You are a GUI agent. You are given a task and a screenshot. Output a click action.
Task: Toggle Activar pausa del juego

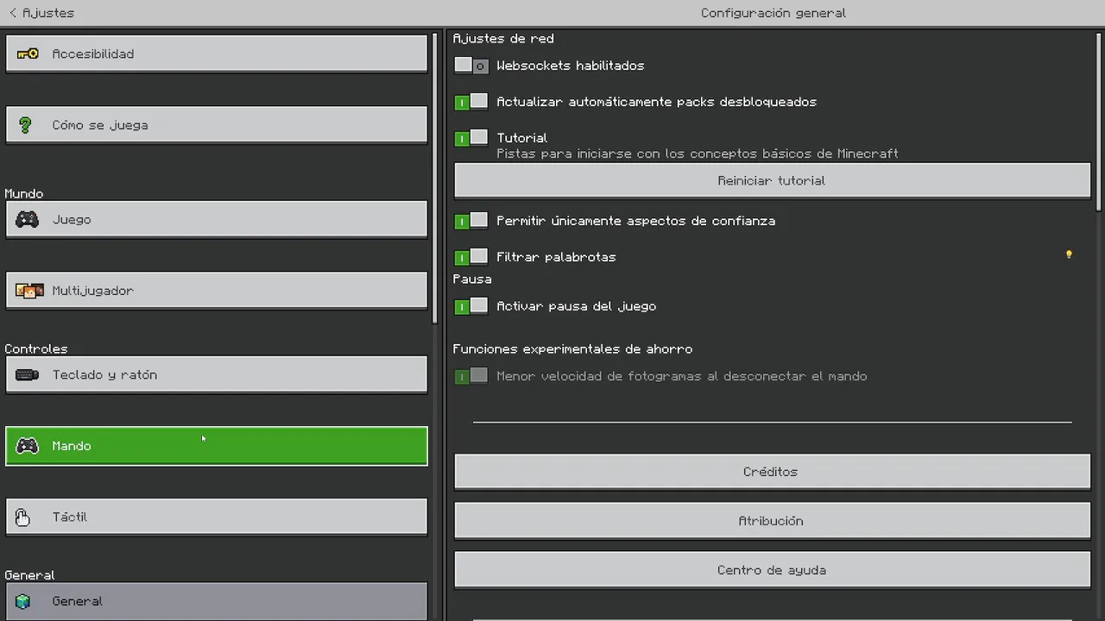[471, 306]
